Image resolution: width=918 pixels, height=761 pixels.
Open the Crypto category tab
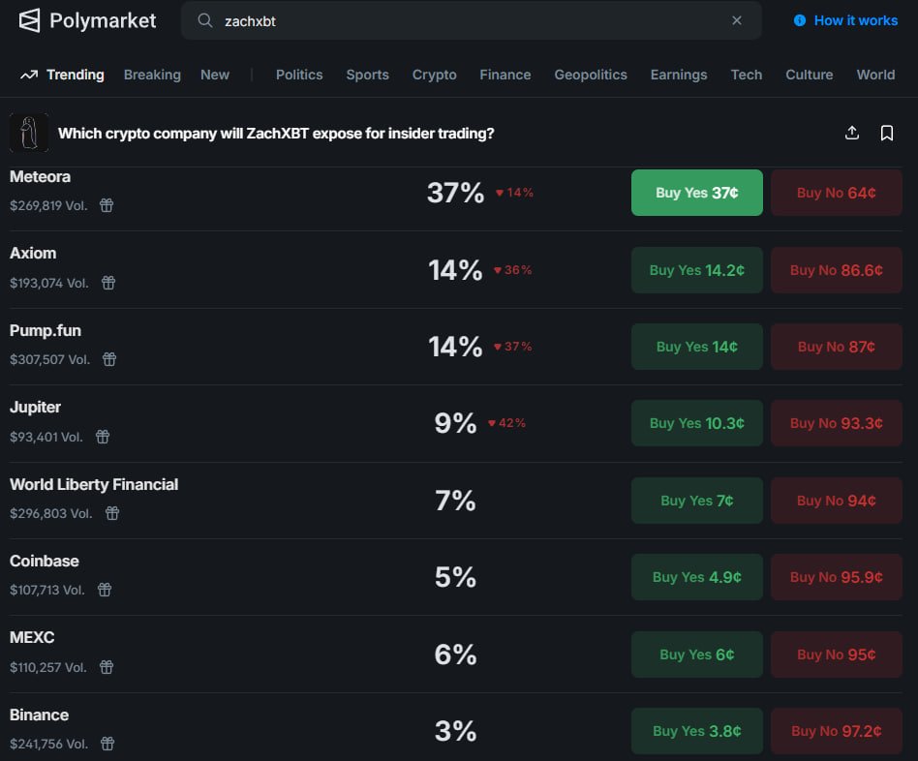[x=434, y=75]
